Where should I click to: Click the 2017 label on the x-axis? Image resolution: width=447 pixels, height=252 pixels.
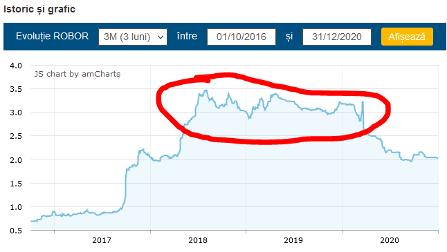(102, 241)
